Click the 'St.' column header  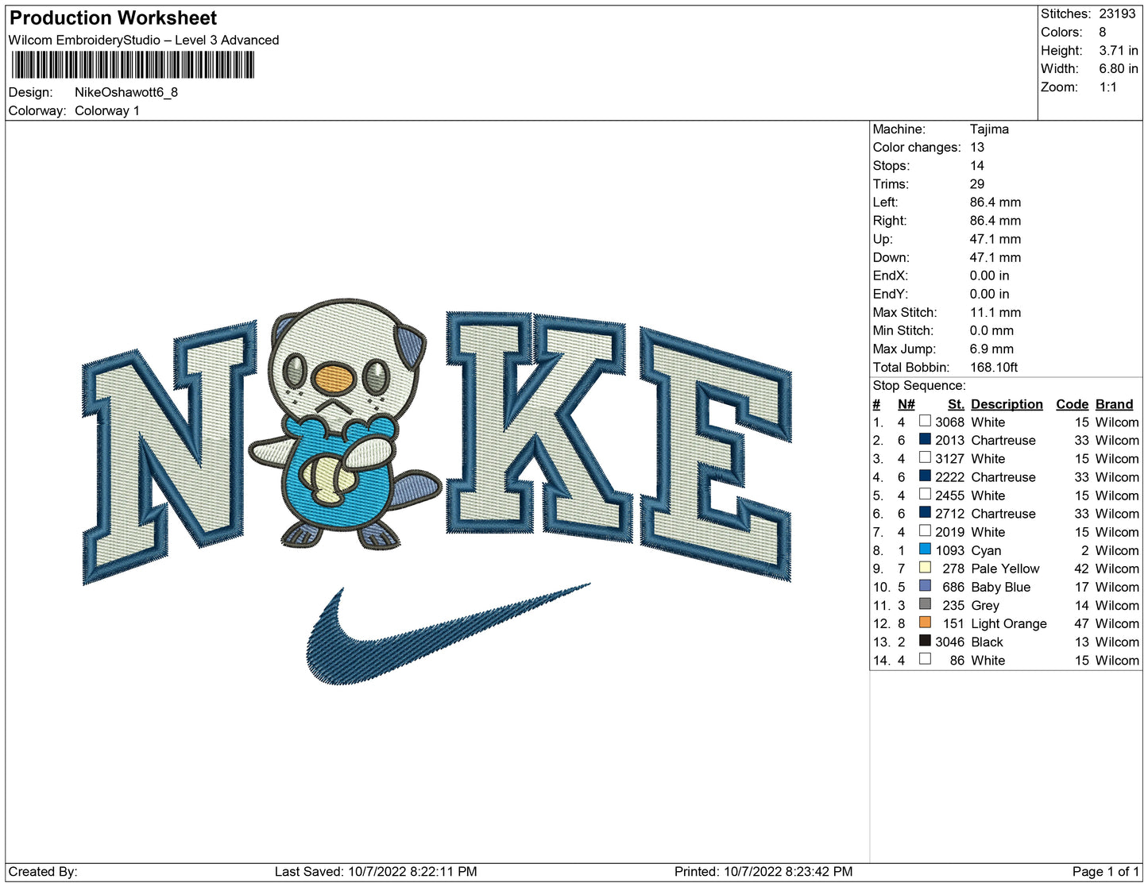(956, 404)
